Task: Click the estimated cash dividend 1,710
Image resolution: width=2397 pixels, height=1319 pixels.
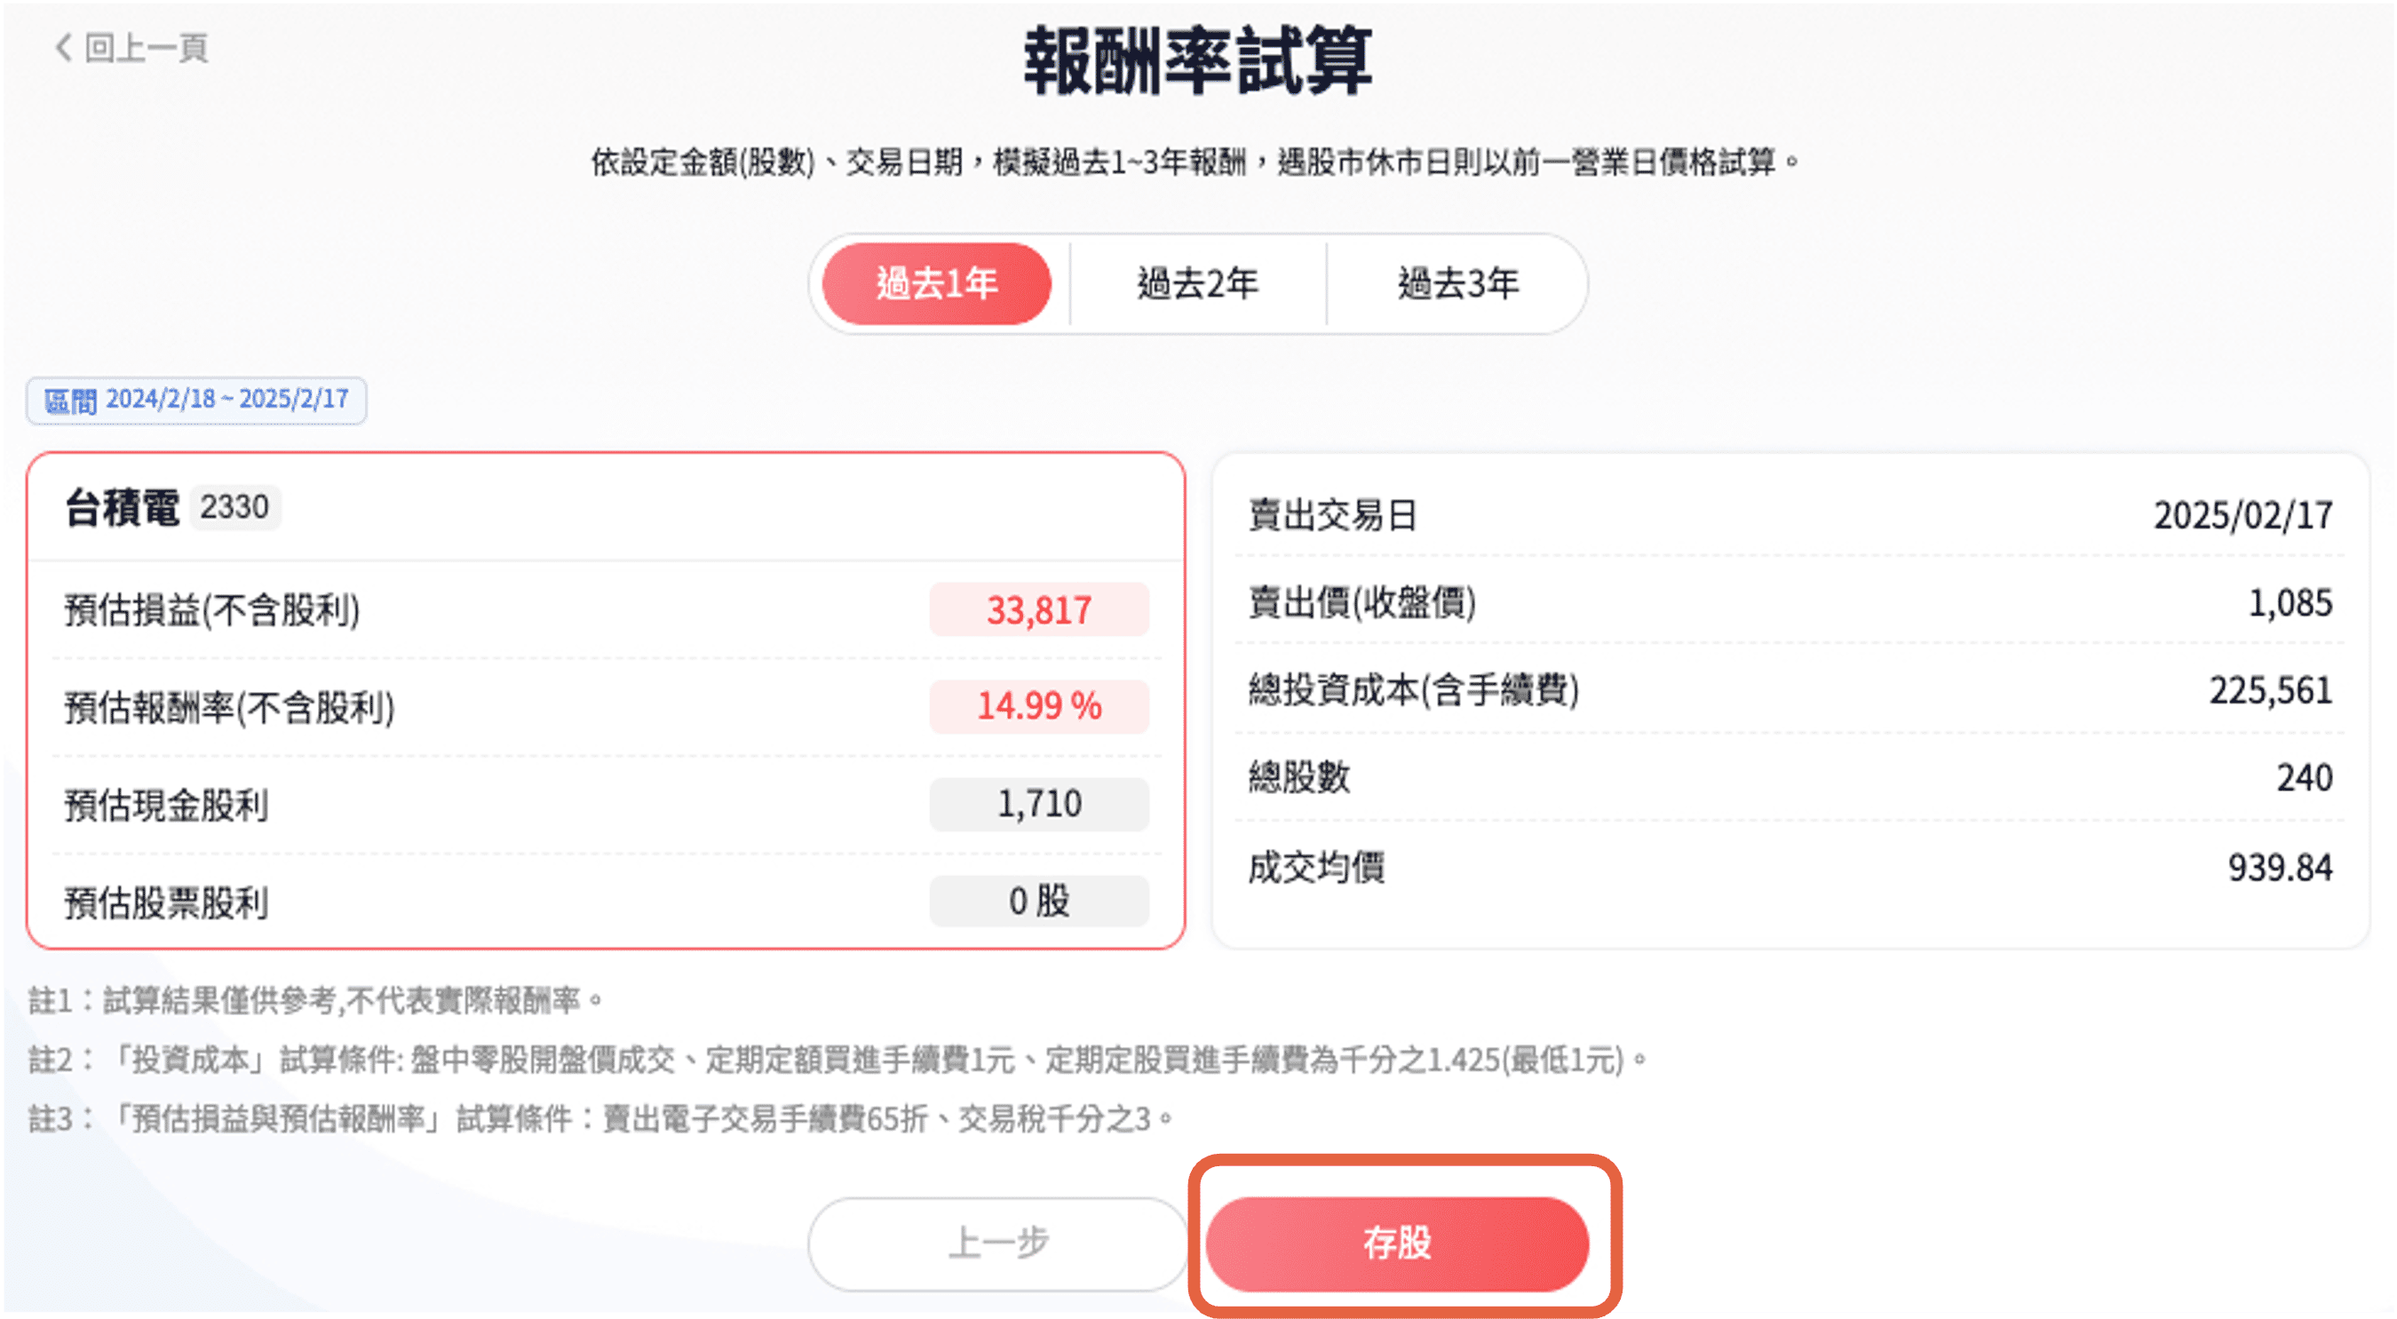Action: 1038,803
